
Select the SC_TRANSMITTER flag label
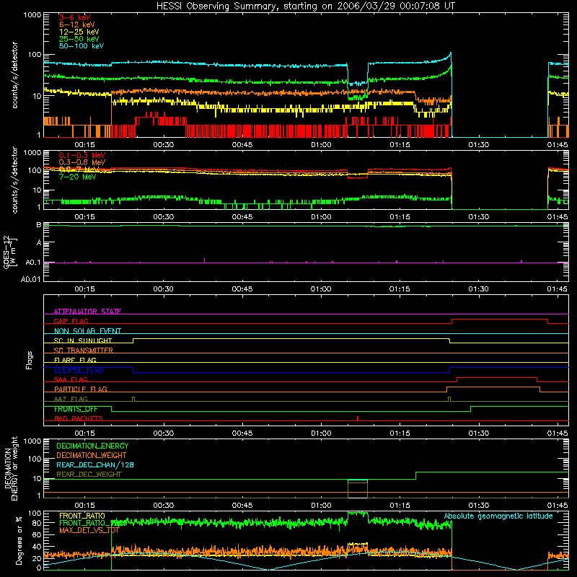[x=83, y=351]
